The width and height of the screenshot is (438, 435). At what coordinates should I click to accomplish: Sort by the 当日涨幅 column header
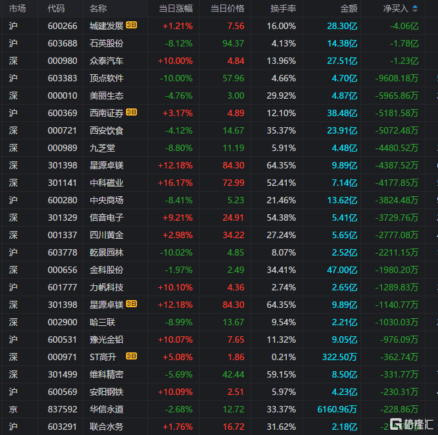176,8
